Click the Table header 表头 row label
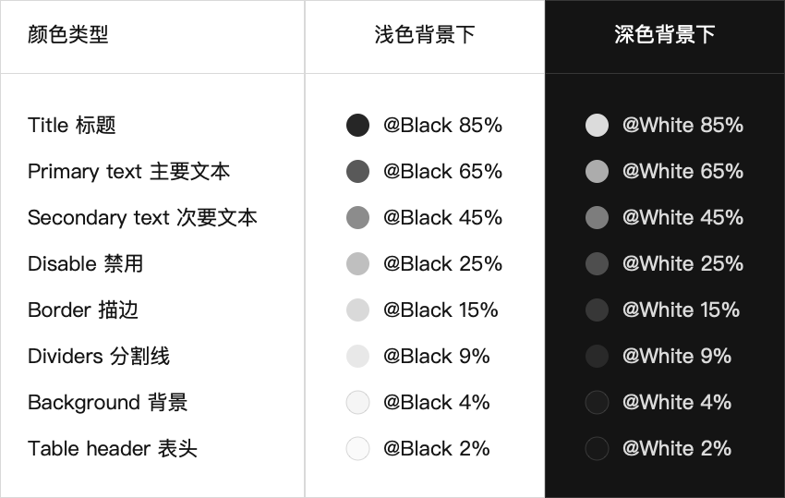Screen dimensions: 785x498 point(113,448)
